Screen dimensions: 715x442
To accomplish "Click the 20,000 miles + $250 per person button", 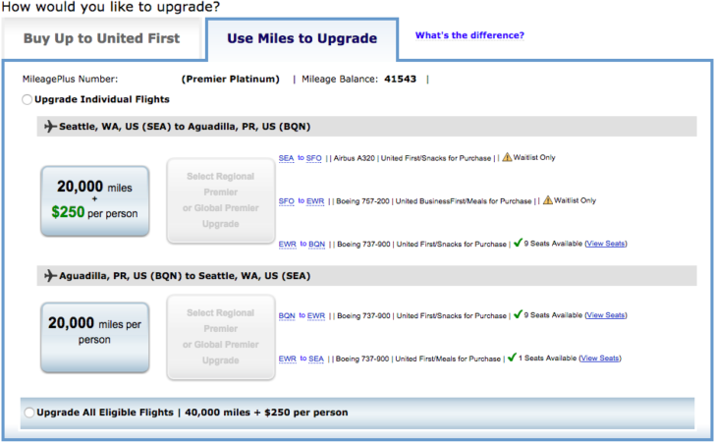I will [95, 200].
